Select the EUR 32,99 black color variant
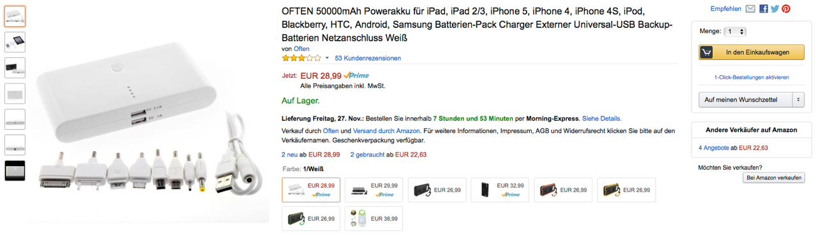The height and width of the screenshot is (238, 816). pos(500,190)
